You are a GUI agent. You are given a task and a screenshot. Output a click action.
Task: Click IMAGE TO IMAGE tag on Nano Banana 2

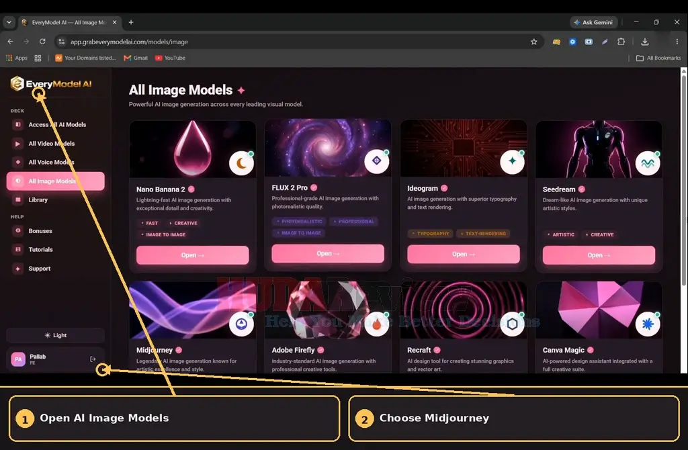163,234
